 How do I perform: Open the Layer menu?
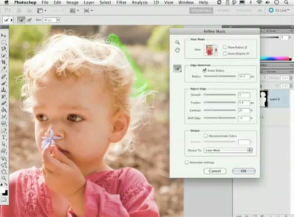point(89,2)
